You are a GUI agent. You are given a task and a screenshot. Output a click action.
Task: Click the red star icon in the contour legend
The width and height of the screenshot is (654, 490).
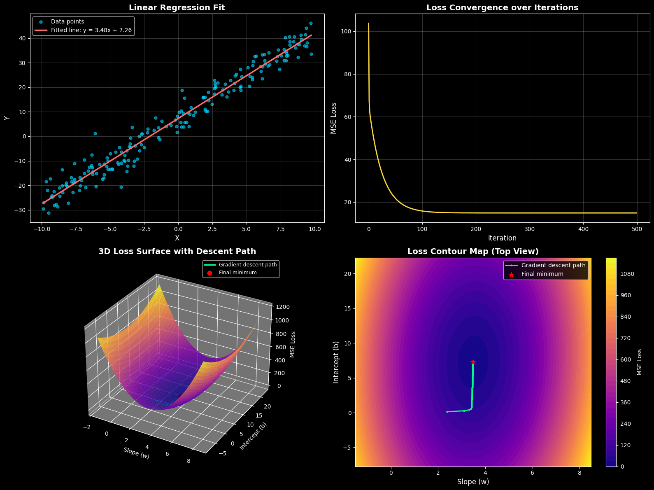click(x=512, y=274)
